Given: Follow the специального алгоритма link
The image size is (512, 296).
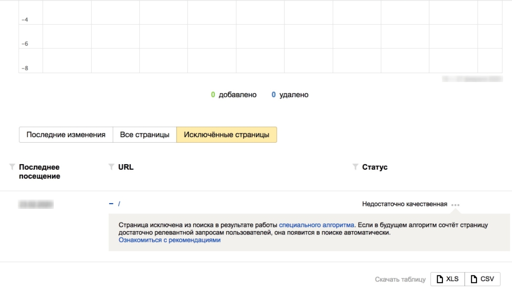Looking at the screenshot, I should tap(317, 225).
